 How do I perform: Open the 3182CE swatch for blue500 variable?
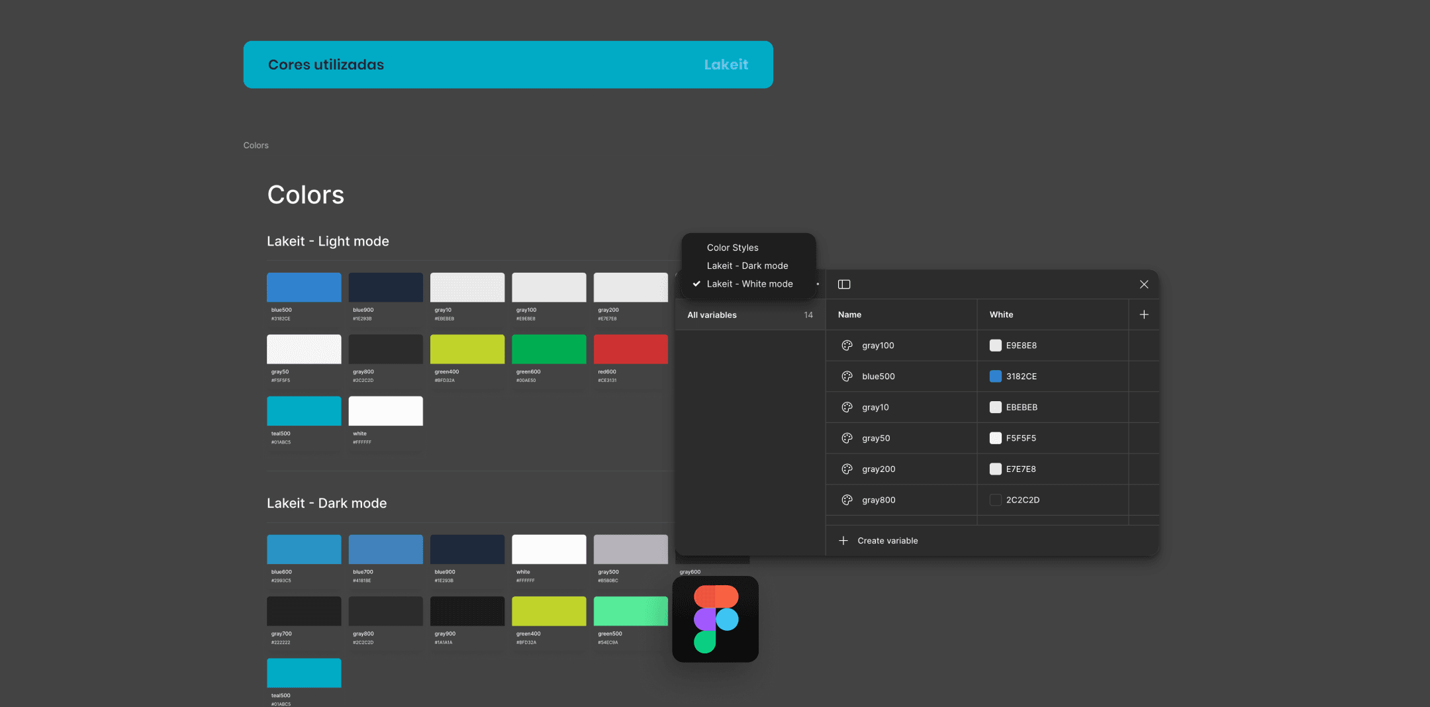point(996,377)
